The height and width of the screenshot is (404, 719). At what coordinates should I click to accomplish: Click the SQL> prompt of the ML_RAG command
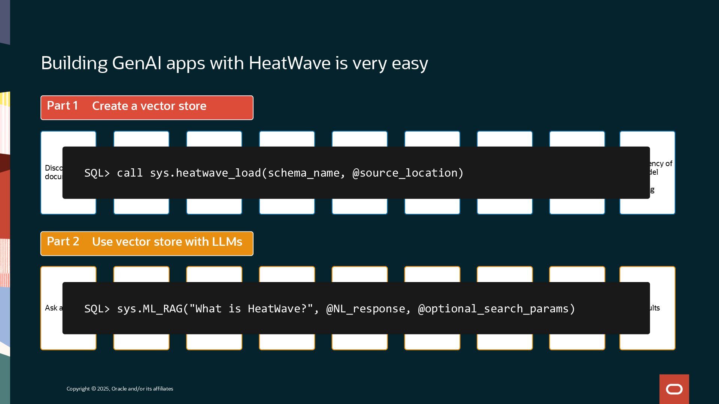click(97, 309)
